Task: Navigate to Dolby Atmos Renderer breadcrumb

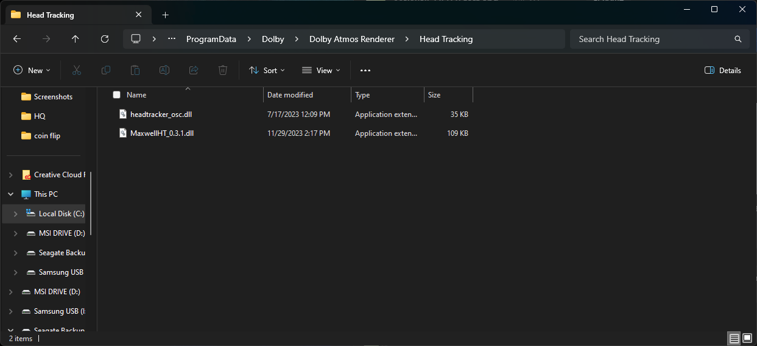Action: coord(352,39)
